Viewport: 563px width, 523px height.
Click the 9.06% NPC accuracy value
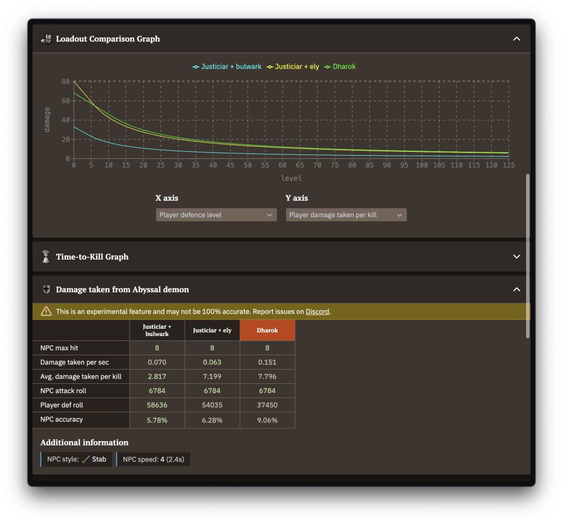[267, 420]
